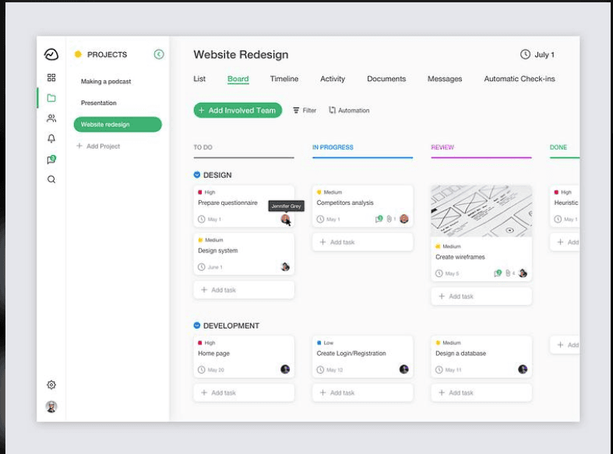This screenshot has height=454, width=613.
Task: Click attachment icon on Create wireframes card
Action: pos(508,273)
